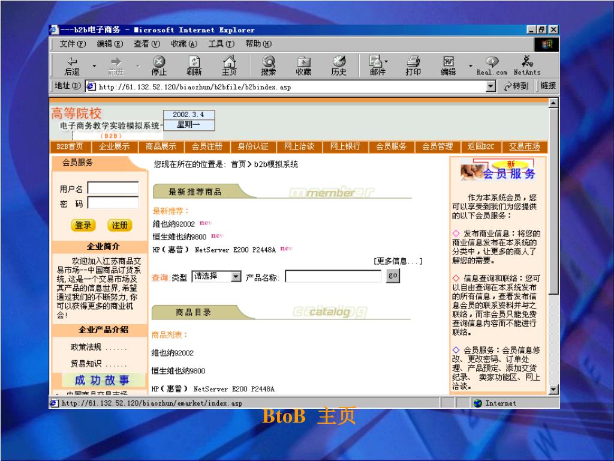Open the 查看(V) menu
This screenshot has height=461, width=614.
[x=148, y=44]
